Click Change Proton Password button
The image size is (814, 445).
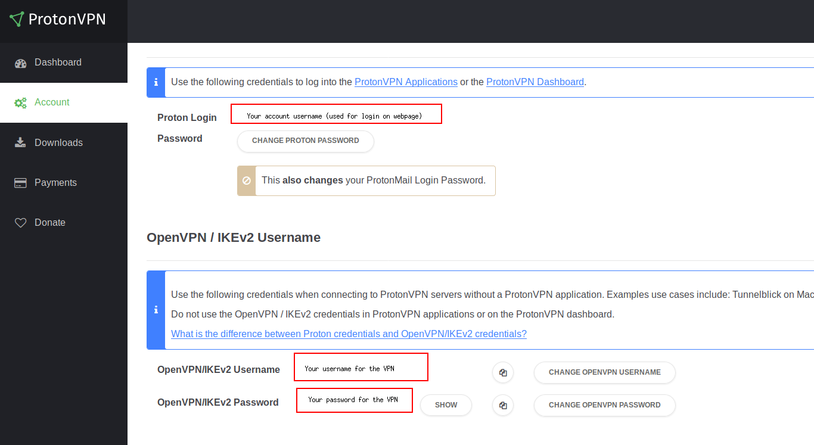[x=306, y=141]
